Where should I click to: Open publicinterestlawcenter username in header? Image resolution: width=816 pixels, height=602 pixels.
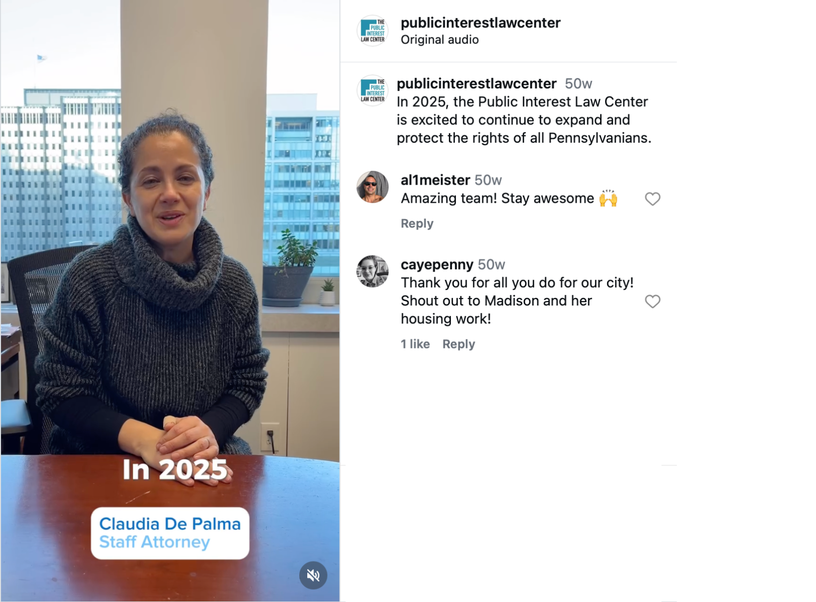[x=480, y=22]
